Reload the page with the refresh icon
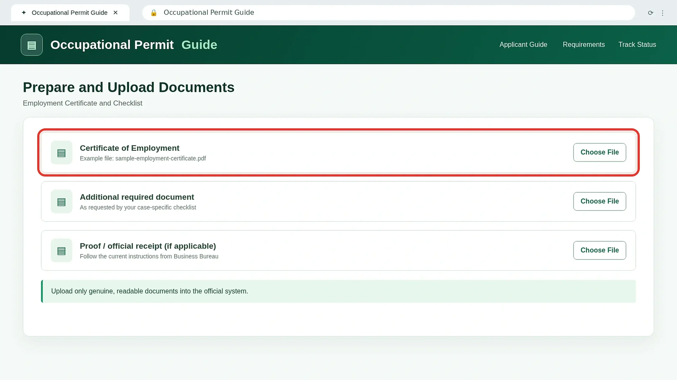677x380 pixels. point(651,13)
